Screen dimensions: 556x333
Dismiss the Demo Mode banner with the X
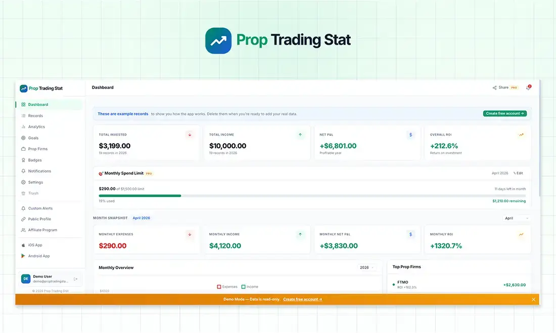(x=533, y=299)
